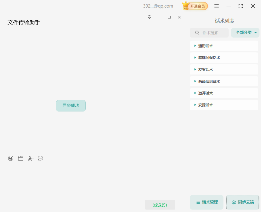Expand the 通用话术 category
Viewport: 261px width, 212px height.
click(x=194, y=46)
